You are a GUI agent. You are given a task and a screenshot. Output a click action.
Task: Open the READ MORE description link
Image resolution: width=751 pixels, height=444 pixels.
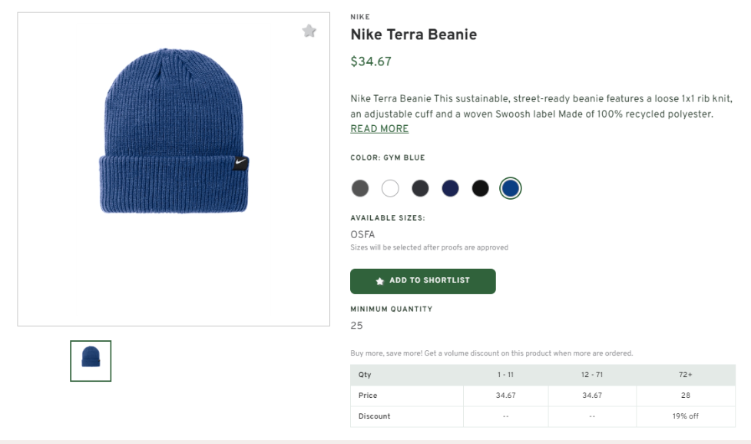pyautogui.click(x=379, y=128)
